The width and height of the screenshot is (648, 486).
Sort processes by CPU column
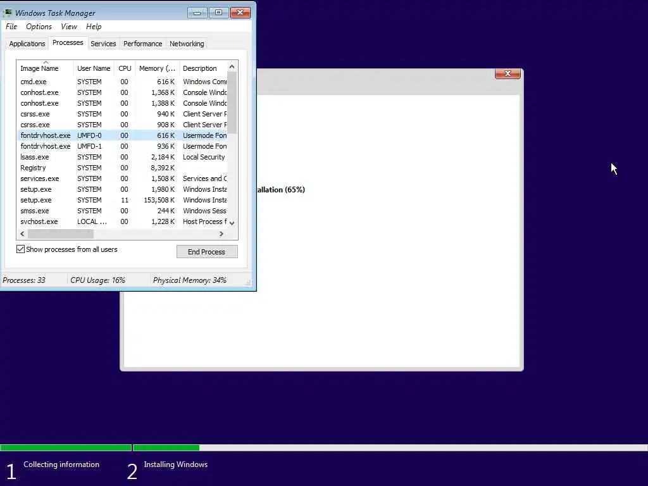125,68
